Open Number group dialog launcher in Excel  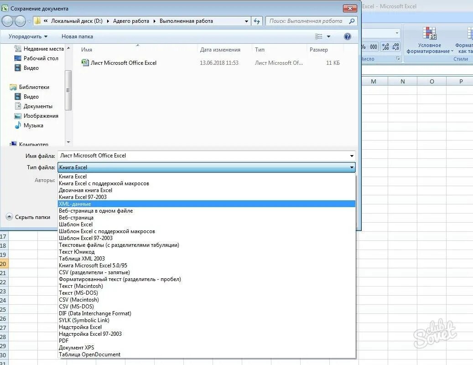coord(398,58)
